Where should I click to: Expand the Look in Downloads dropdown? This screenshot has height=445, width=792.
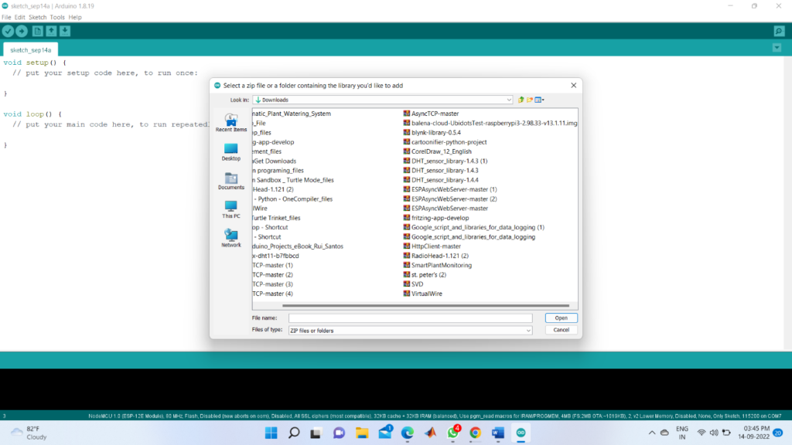tap(509, 100)
